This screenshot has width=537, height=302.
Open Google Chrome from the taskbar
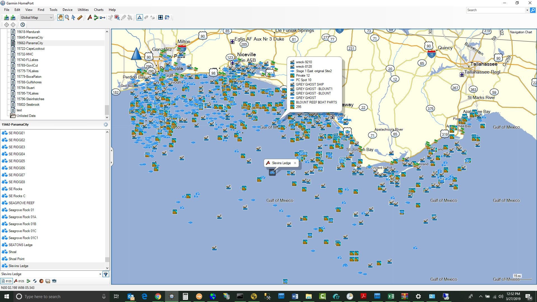(x=158, y=296)
